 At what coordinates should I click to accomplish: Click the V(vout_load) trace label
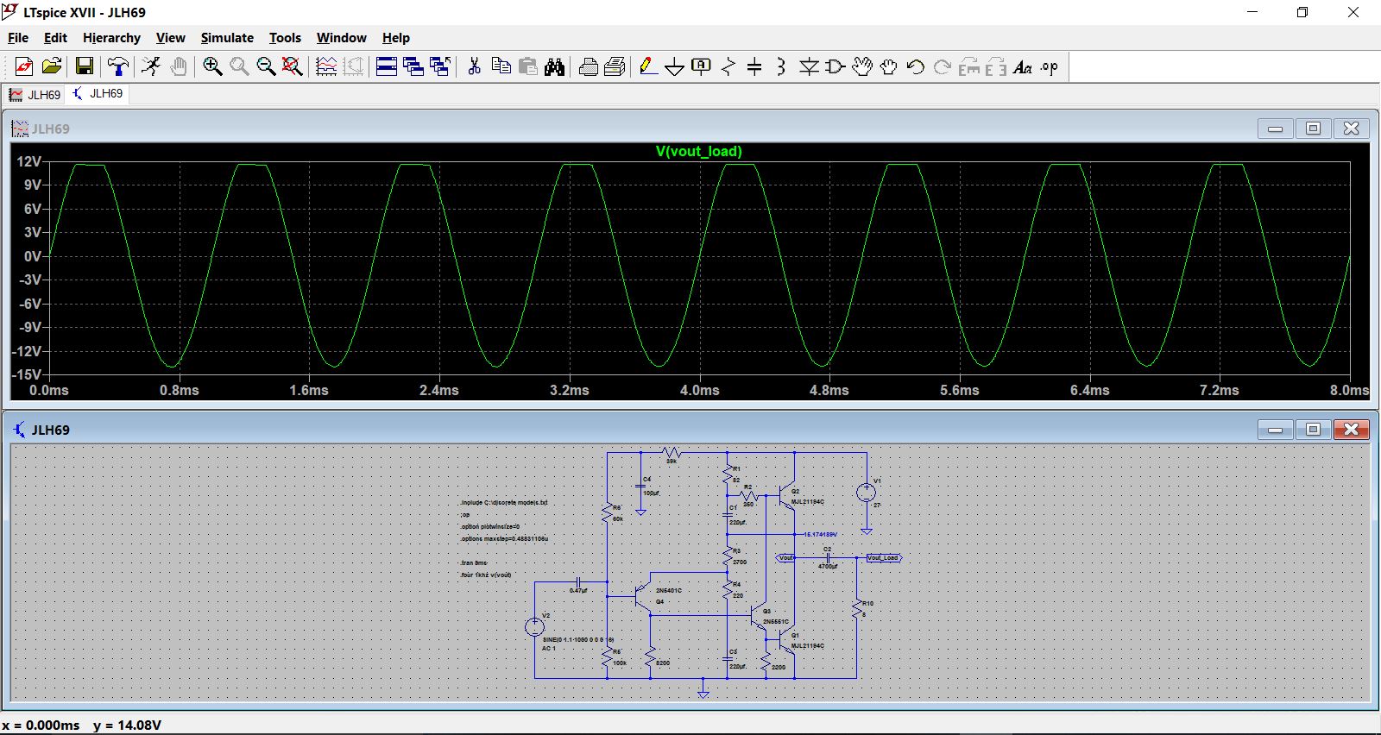pos(699,152)
